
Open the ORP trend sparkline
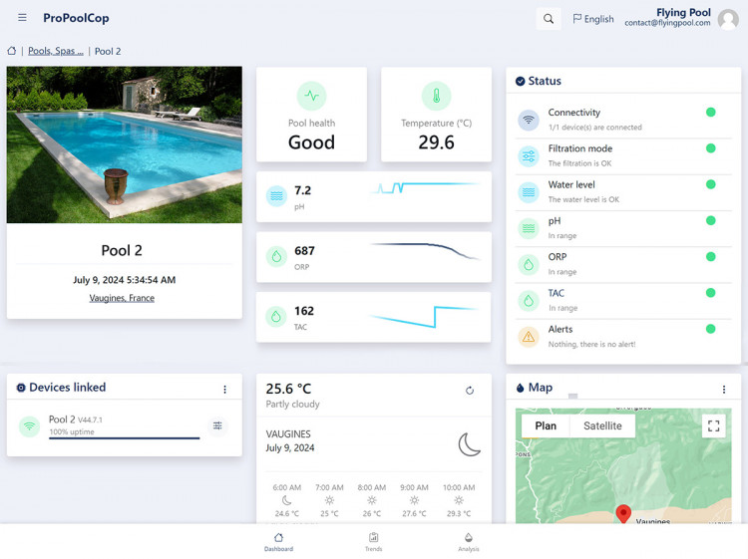pos(425,251)
